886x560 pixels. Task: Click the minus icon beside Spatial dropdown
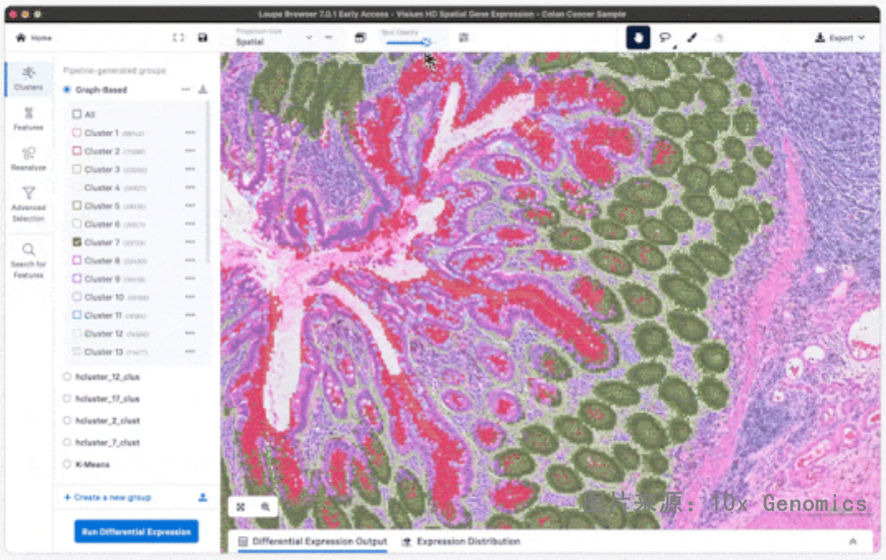pyautogui.click(x=329, y=37)
